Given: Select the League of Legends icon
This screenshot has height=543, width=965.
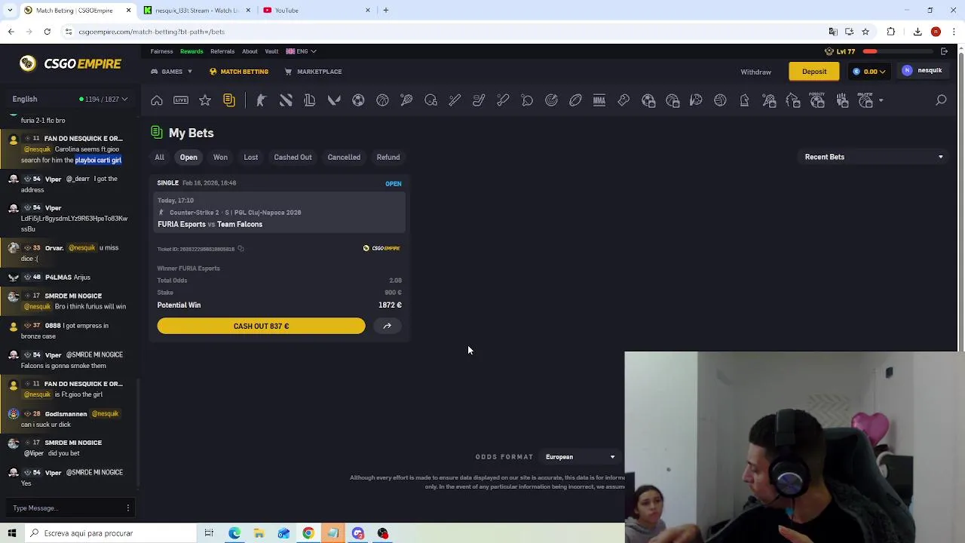Looking at the screenshot, I should (310, 100).
